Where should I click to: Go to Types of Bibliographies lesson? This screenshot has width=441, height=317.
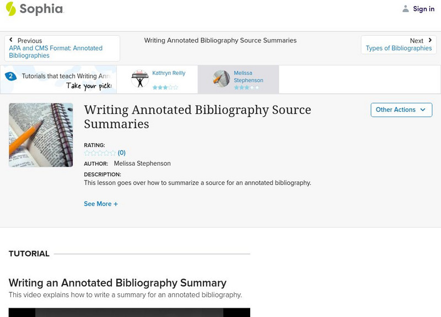(399, 48)
